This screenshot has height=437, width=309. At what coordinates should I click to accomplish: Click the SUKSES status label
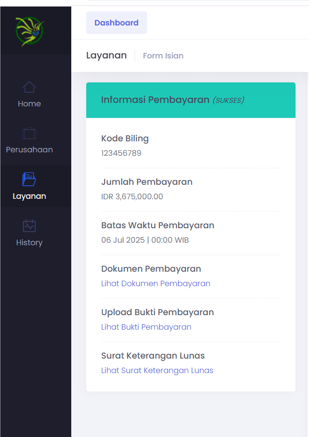coord(228,100)
